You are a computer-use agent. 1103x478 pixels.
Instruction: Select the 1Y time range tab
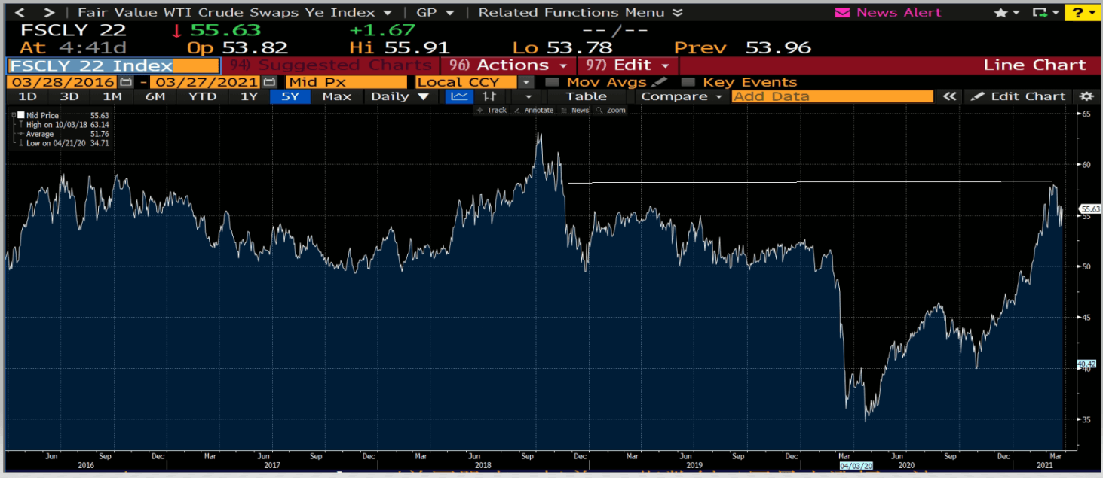point(249,96)
